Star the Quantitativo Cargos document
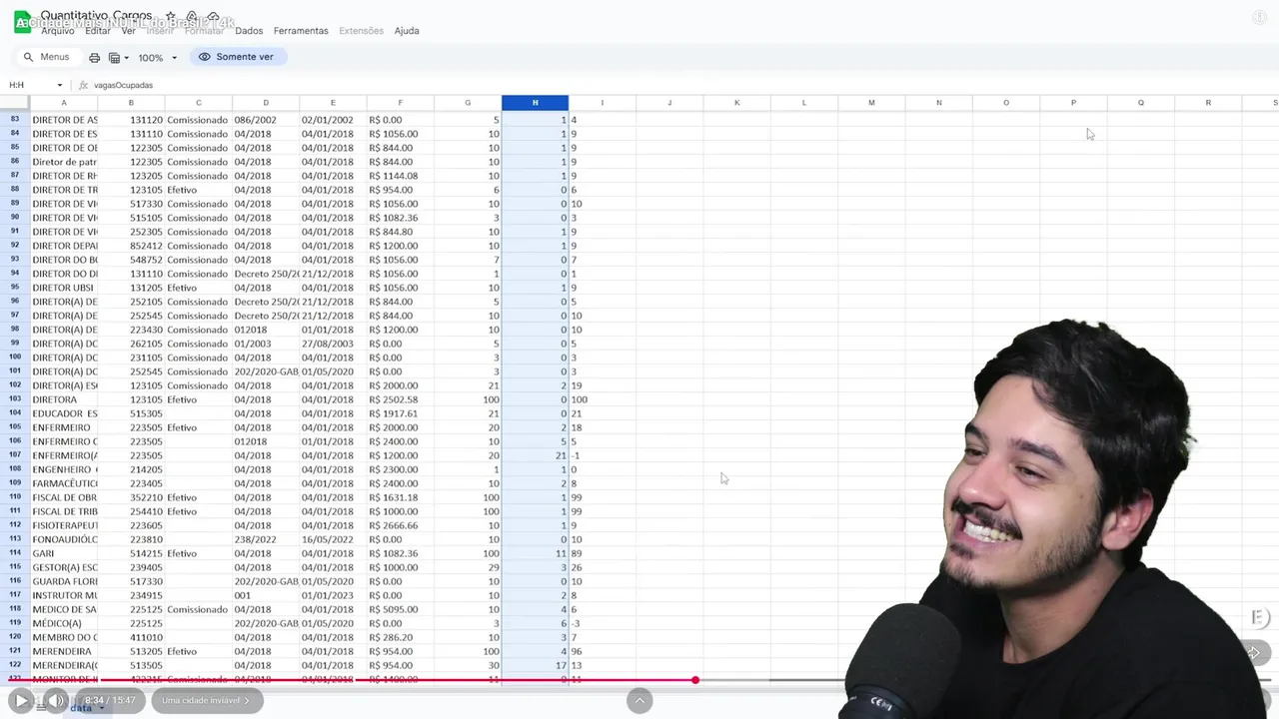The height and width of the screenshot is (719, 1279). pos(171,17)
